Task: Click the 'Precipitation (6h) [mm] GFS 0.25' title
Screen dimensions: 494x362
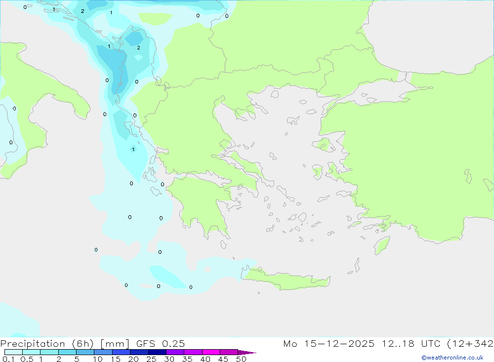Action: coord(93,344)
